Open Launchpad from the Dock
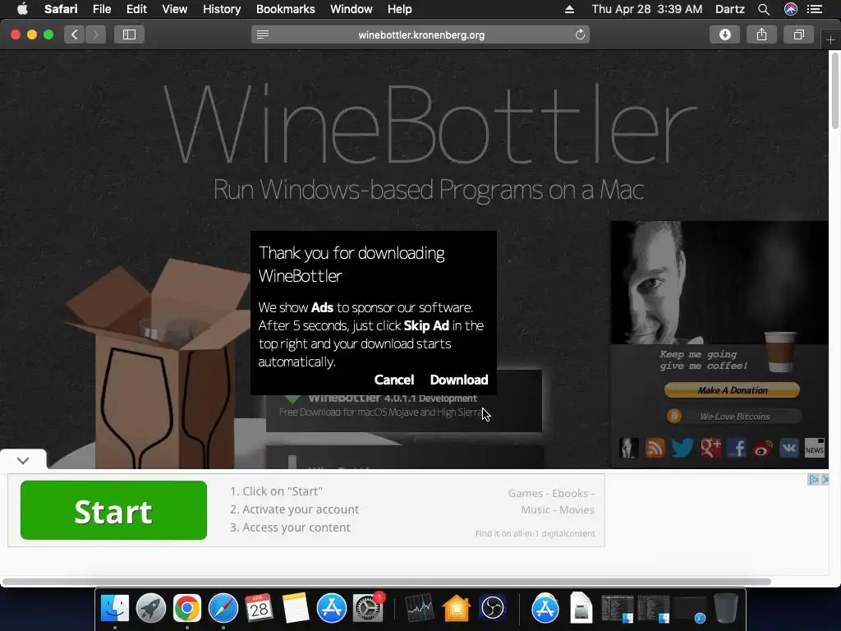This screenshot has height=631, width=841. point(151,609)
